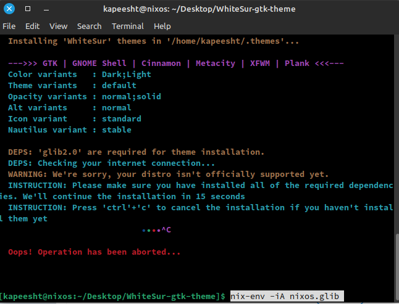Image resolution: width=399 pixels, height=304 pixels.
Task: Click 'Oops! Operation has been aborted...' line
Action: coord(94,252)
